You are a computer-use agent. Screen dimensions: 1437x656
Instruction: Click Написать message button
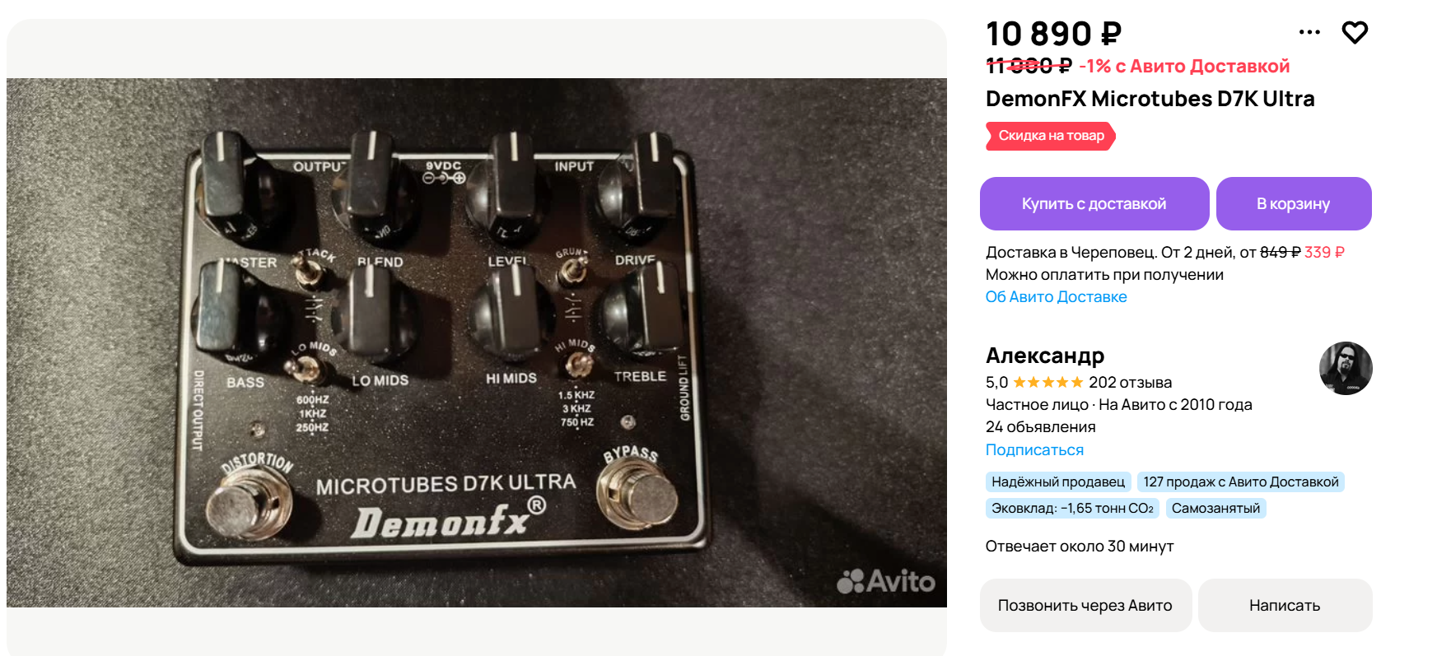(1285, 605)
